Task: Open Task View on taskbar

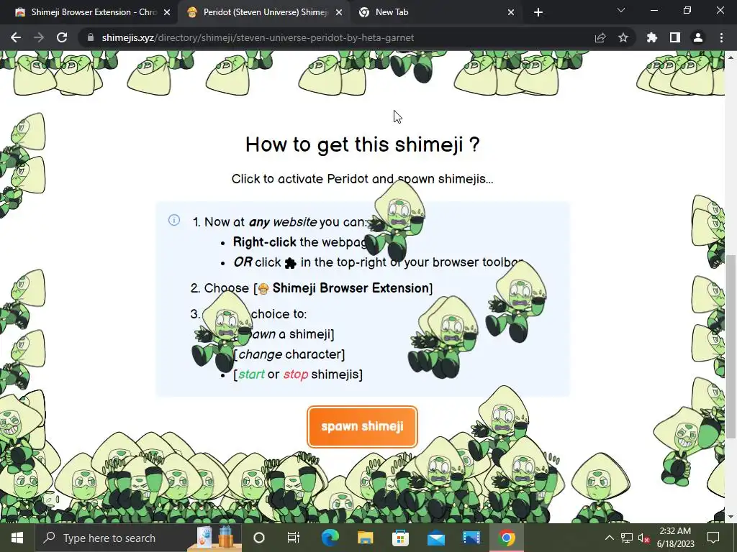Action: tap(294, 538)
